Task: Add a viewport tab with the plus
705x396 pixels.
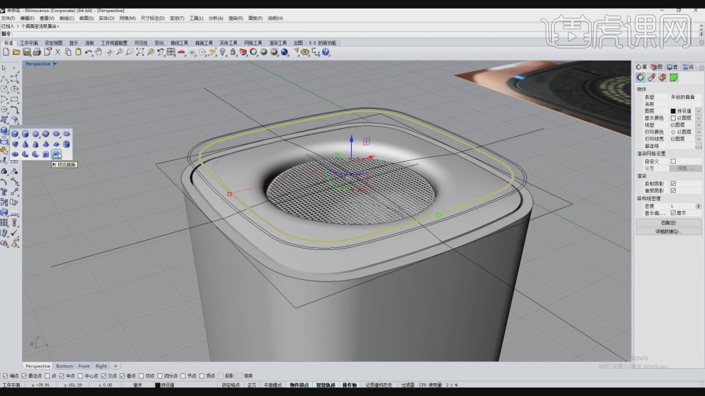Action: click(x=115, y=366)
